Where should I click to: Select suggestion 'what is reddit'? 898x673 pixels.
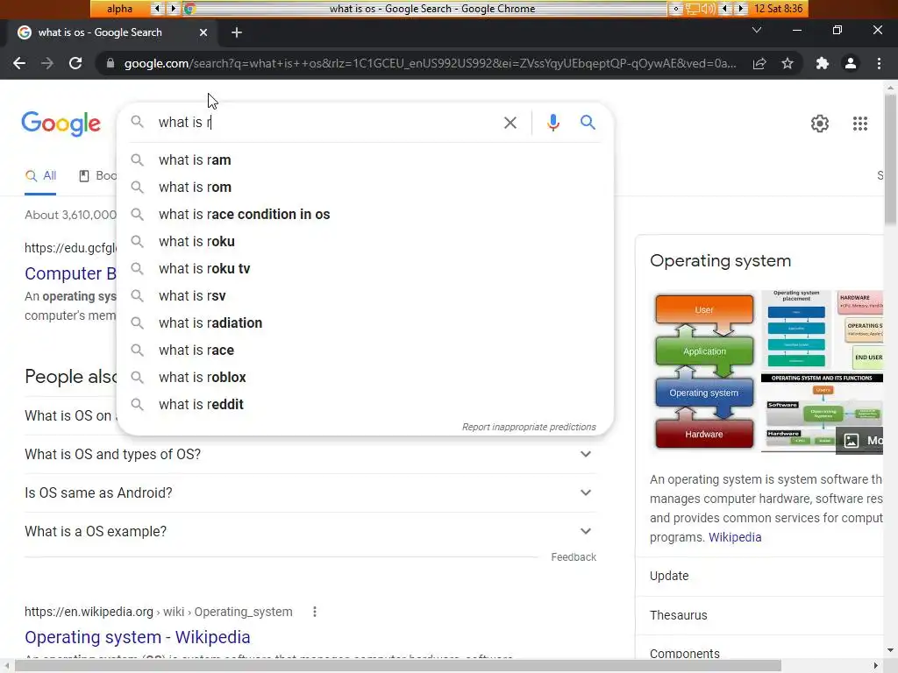click(365, 405)
